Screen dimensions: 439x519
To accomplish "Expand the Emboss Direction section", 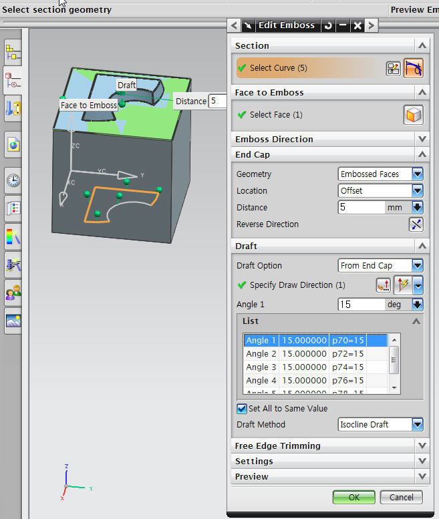I will [421, 139].
